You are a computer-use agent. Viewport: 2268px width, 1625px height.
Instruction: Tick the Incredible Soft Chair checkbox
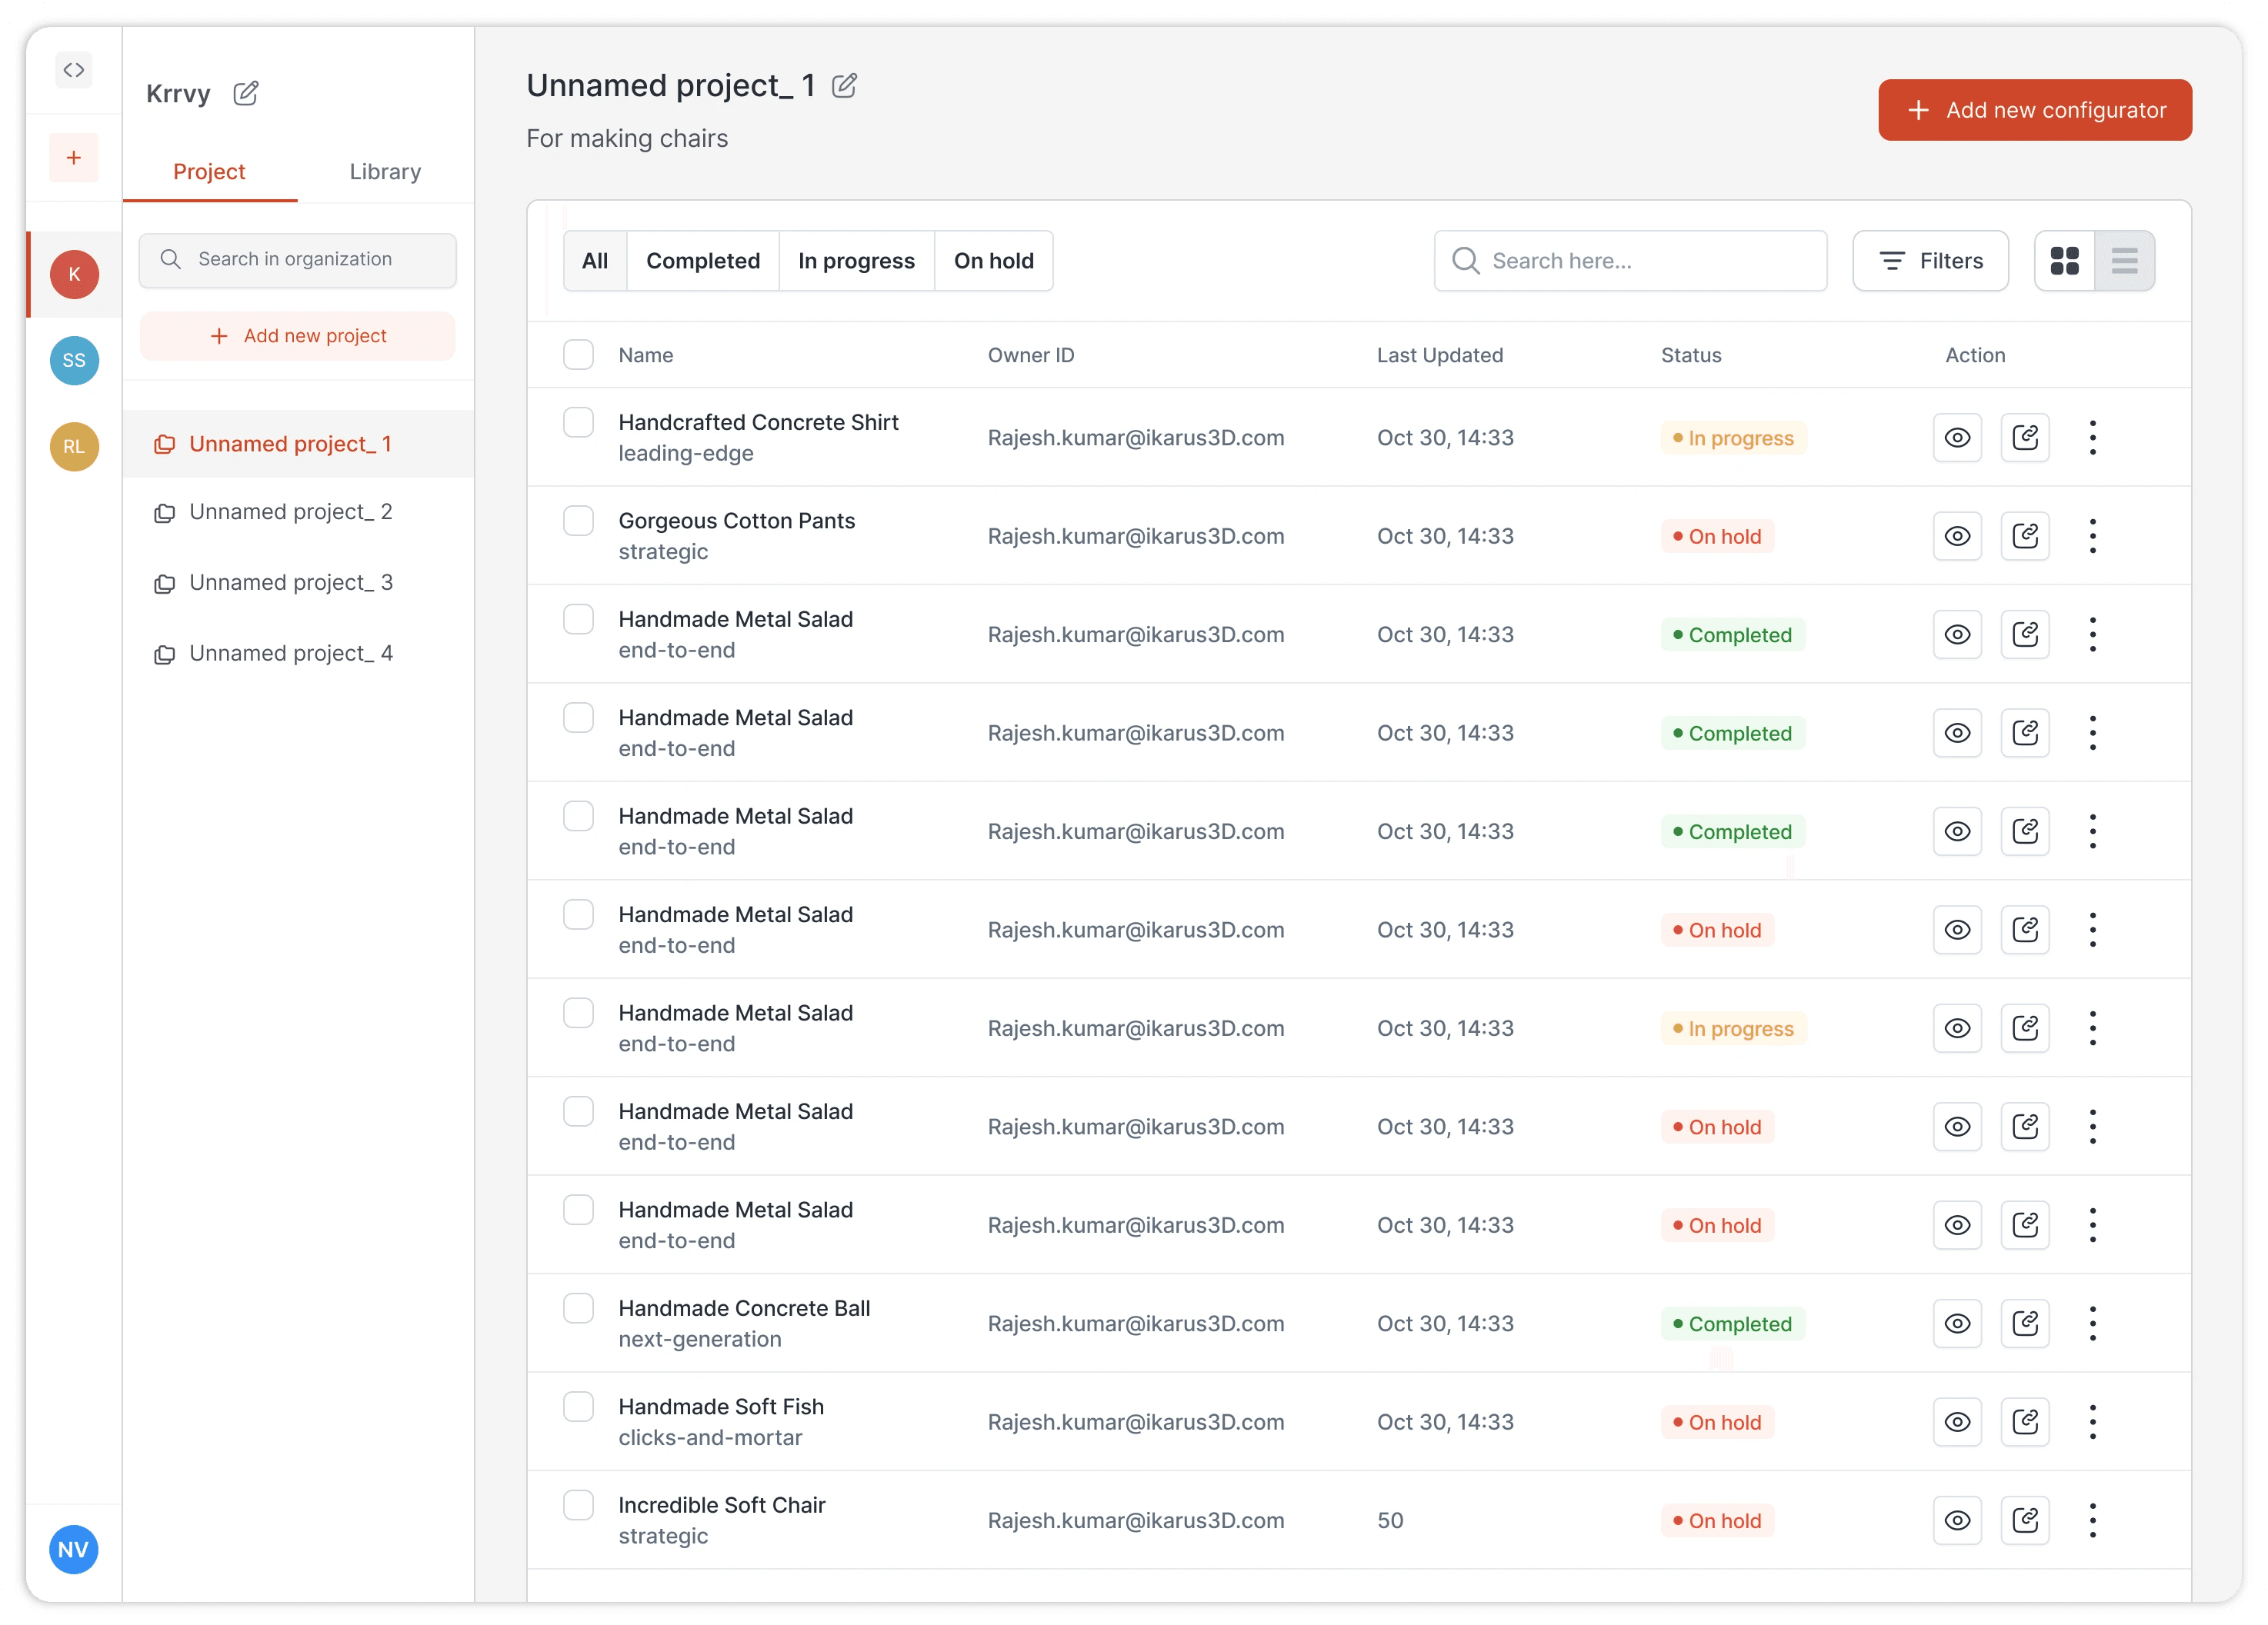tap(578, 1505)
